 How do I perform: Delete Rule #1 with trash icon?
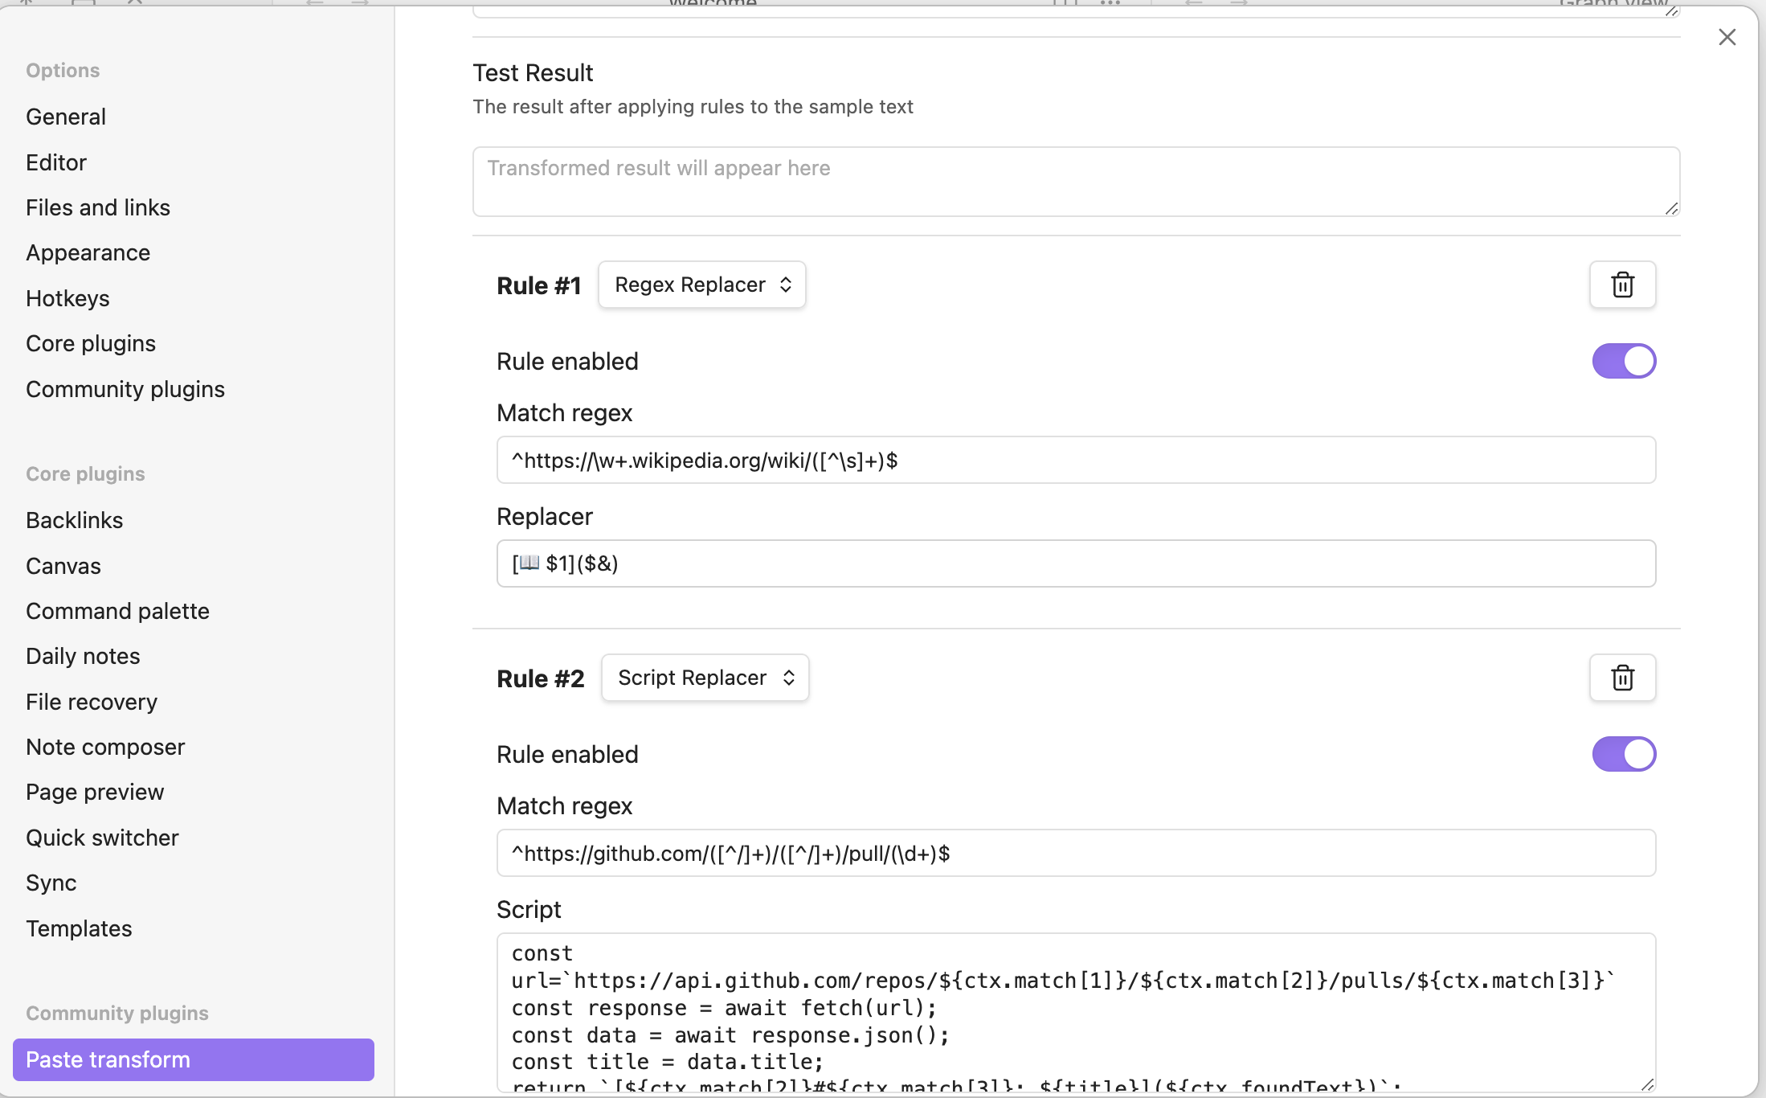(x=1622, y=285)
